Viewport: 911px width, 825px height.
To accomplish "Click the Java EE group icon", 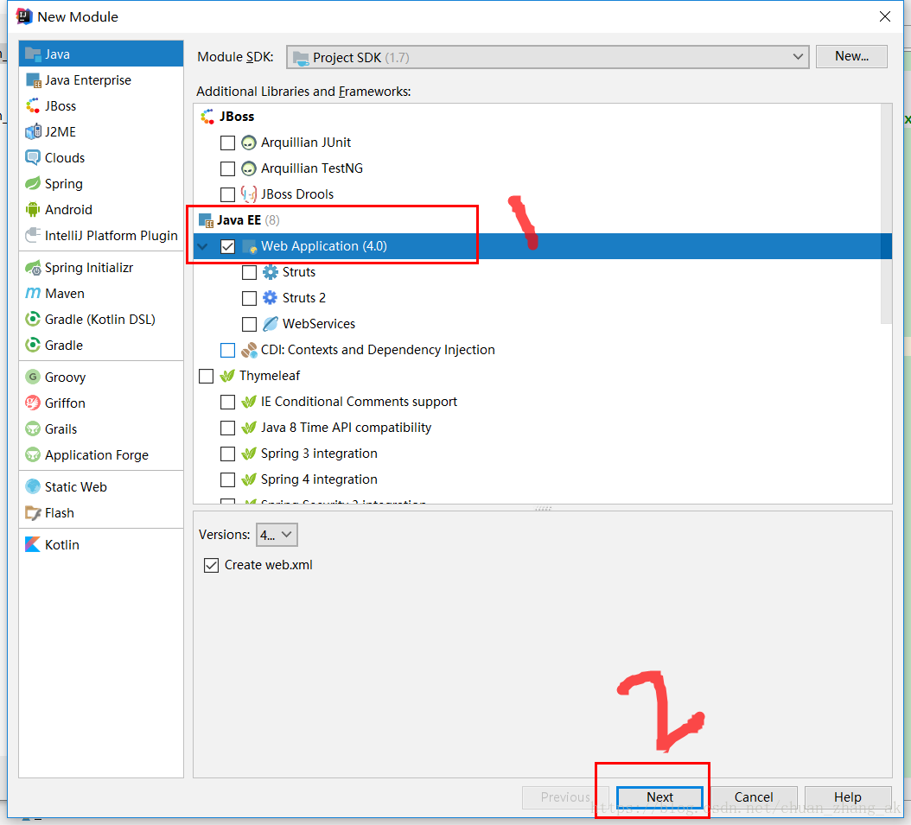I will pos(206,220).
